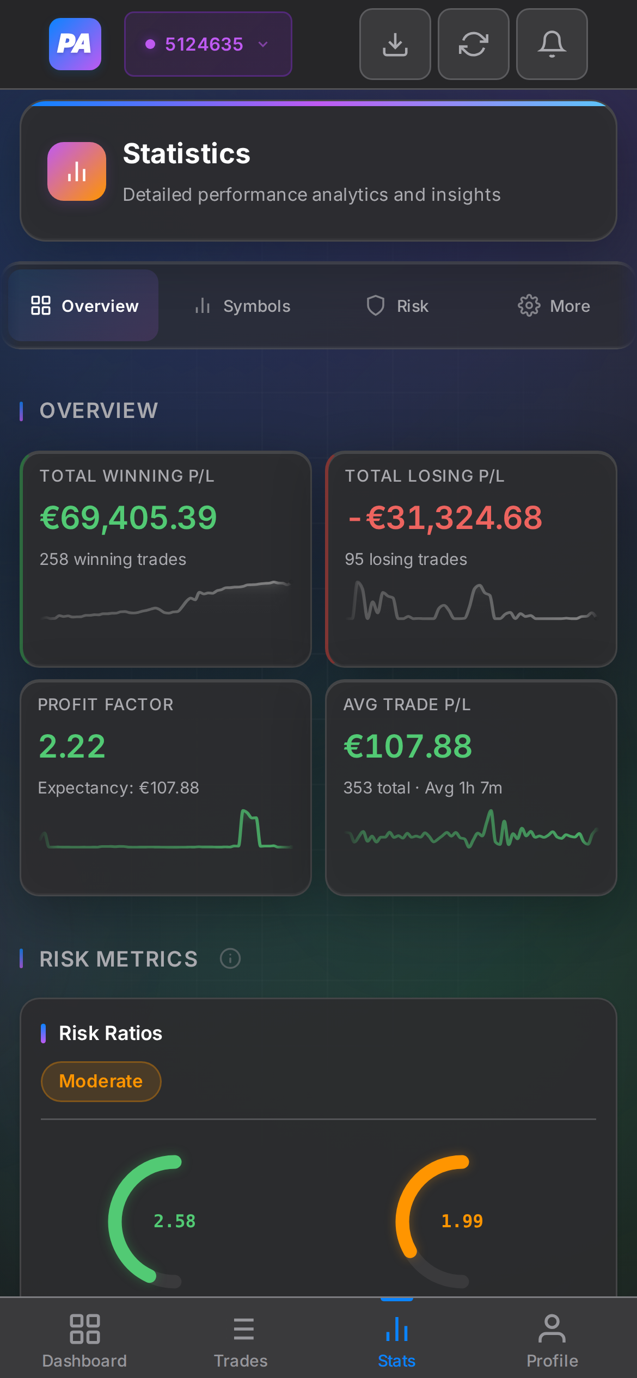Select the Dashboard grid icon in bottom nav
637x1378 pixels.
(85, 1326)
